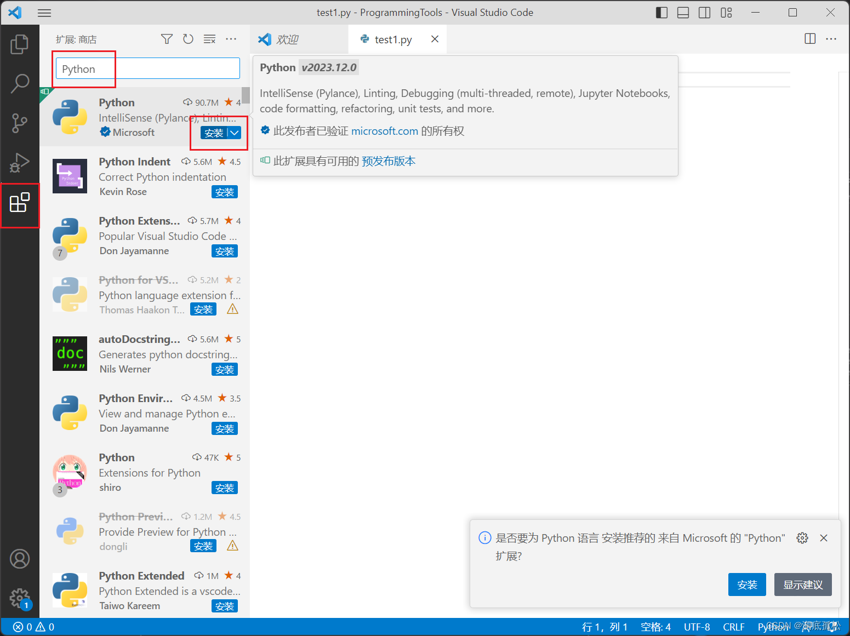Open Customize Layout icon in title bar
This screenshot has width=850, height=636.
coord(726,13)
